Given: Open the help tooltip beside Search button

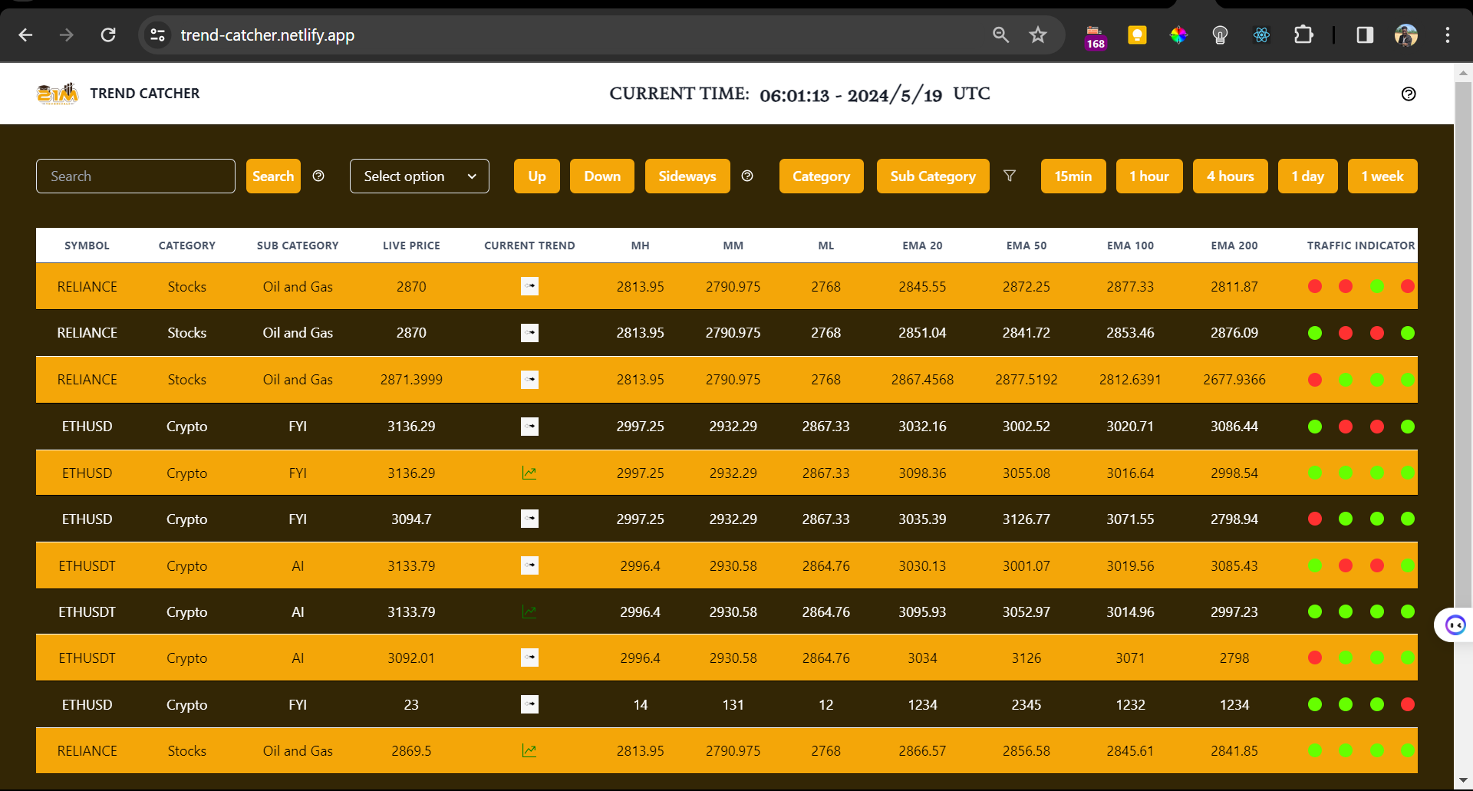Looking at the screenshot, I should (x=318, y=176).
